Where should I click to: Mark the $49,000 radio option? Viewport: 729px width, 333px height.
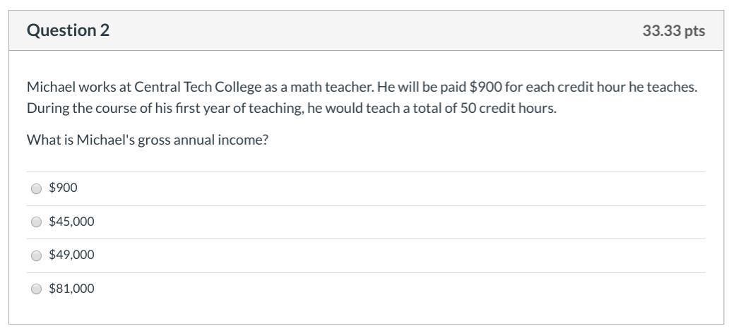(x=36, y=255)
